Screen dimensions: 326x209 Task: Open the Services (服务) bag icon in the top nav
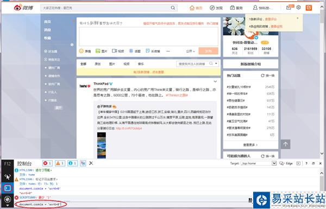point(232,8)
